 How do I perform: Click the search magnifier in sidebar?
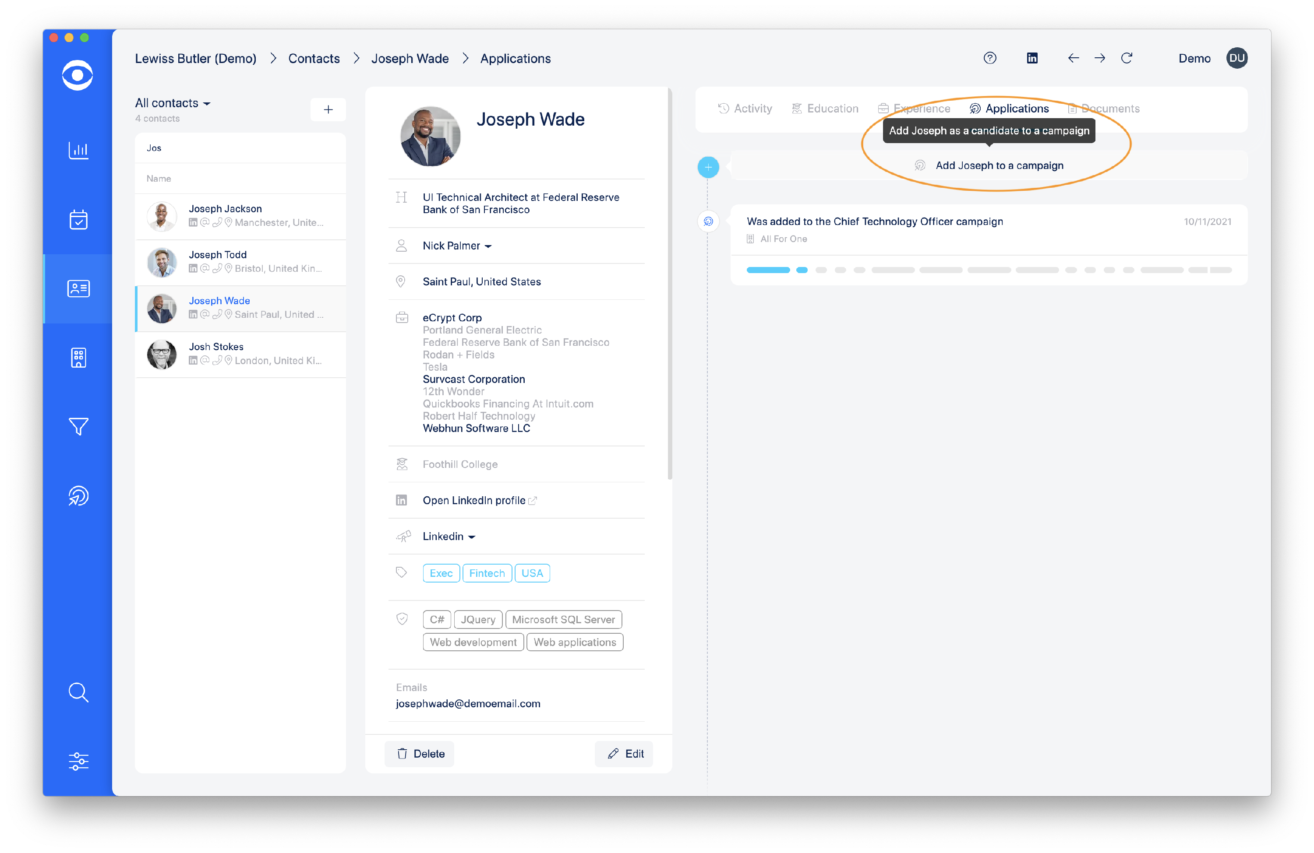coord(78,692)
